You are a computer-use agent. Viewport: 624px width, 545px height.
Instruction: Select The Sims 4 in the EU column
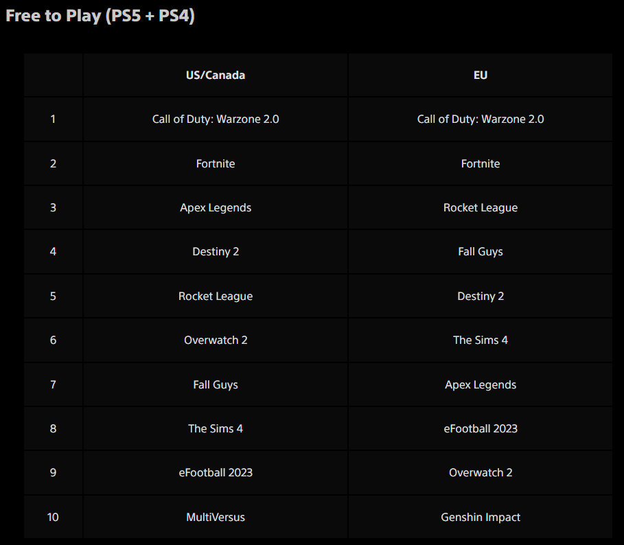coord(481,340)
